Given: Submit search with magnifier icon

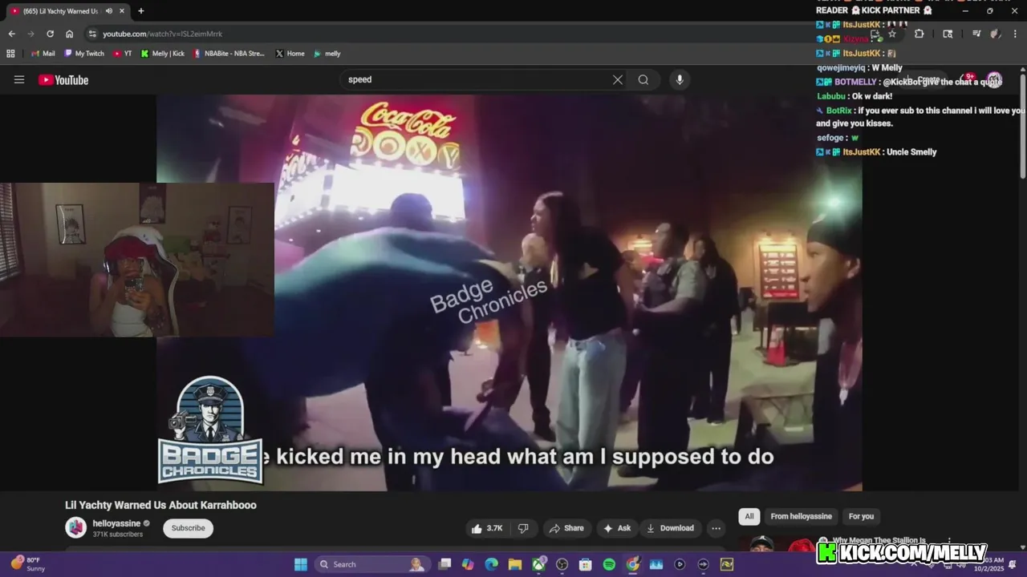Looking at the screenshot, I should (643, 79).
